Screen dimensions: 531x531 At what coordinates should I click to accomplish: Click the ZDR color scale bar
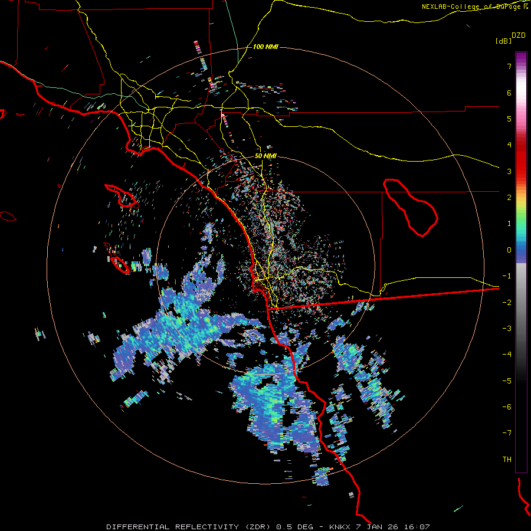coord(521,262)
